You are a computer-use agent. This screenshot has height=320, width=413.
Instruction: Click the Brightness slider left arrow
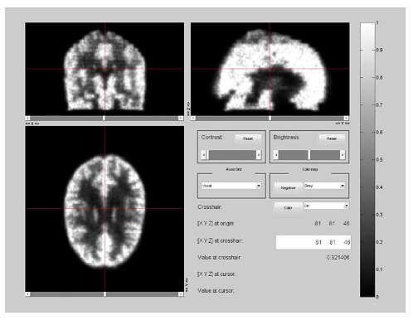click(x=276, y=155)
